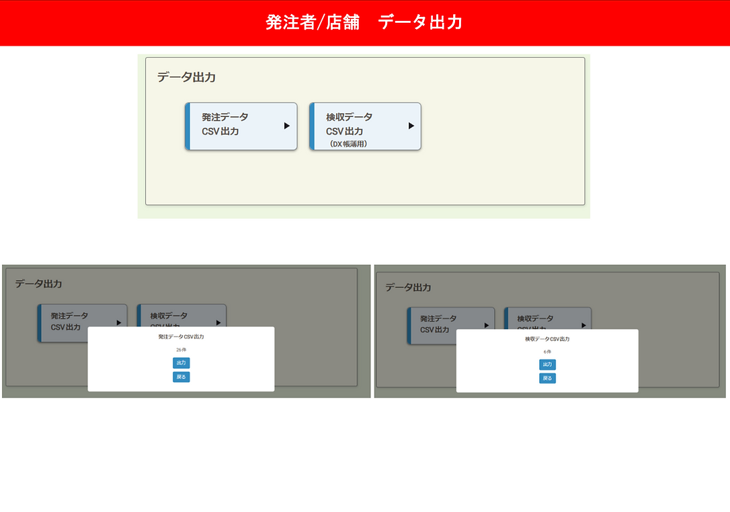Open 検収データ CSV出力 (DX帳簿用) in main panel

(365, 126)
